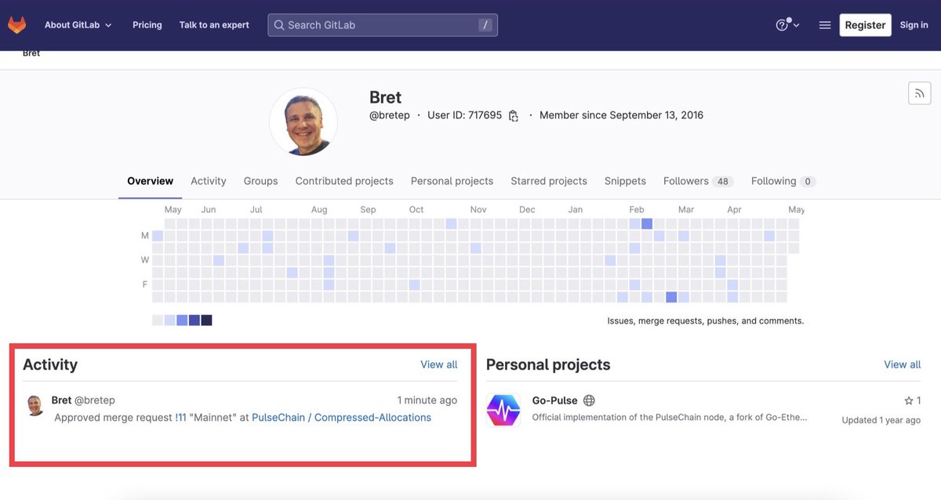Click the lightest legend color square
941x500 pixels.
point(158,320)
